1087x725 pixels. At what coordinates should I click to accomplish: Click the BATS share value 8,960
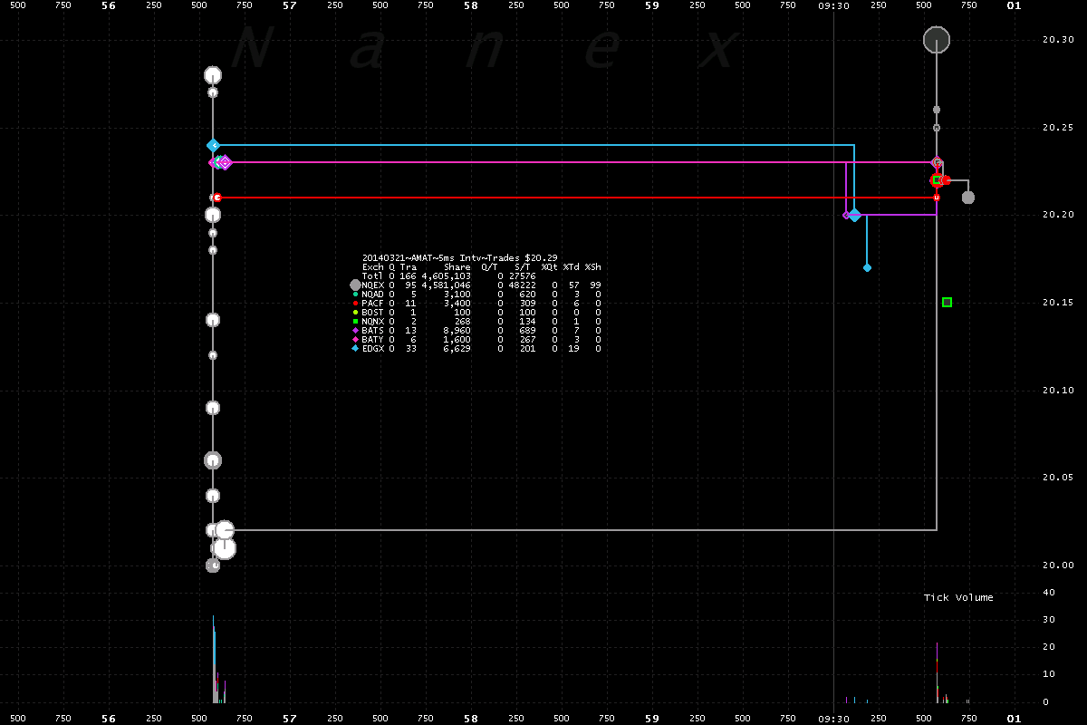coord(457,331)
